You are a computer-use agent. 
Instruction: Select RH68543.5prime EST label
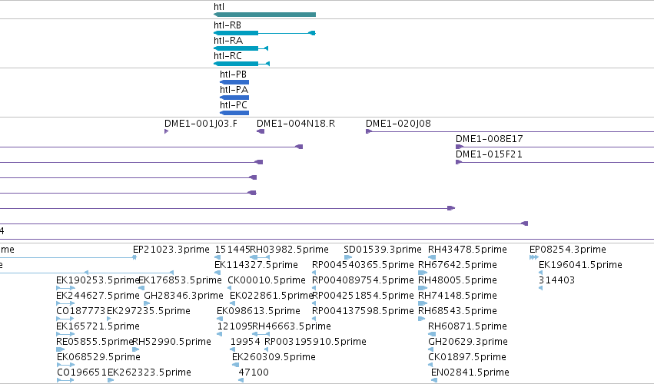[457, 311]
